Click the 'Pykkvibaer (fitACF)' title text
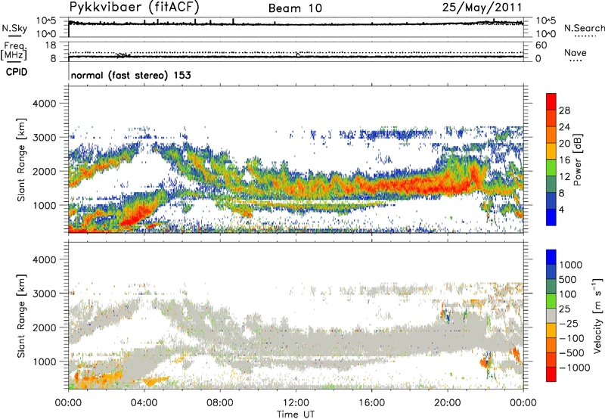Screen dimensions: 605x419 135,7
